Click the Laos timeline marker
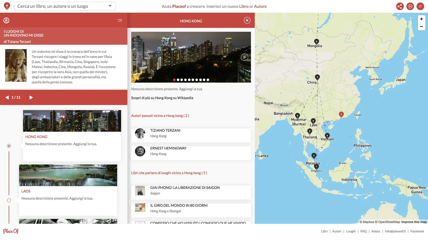The height and width of the screenshot is (241, 428). [9, 200]
